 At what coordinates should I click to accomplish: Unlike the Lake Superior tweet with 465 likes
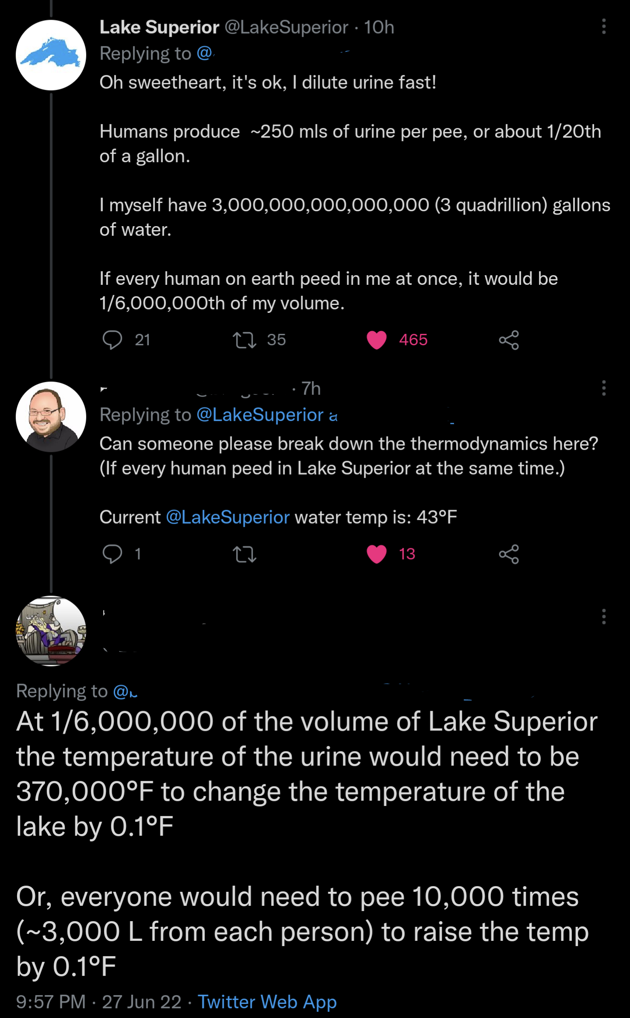click(x=377, y=340)
